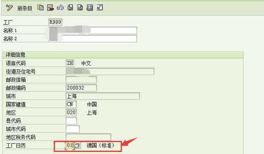Click the 工厂日历 label

(x=16, y=145)
